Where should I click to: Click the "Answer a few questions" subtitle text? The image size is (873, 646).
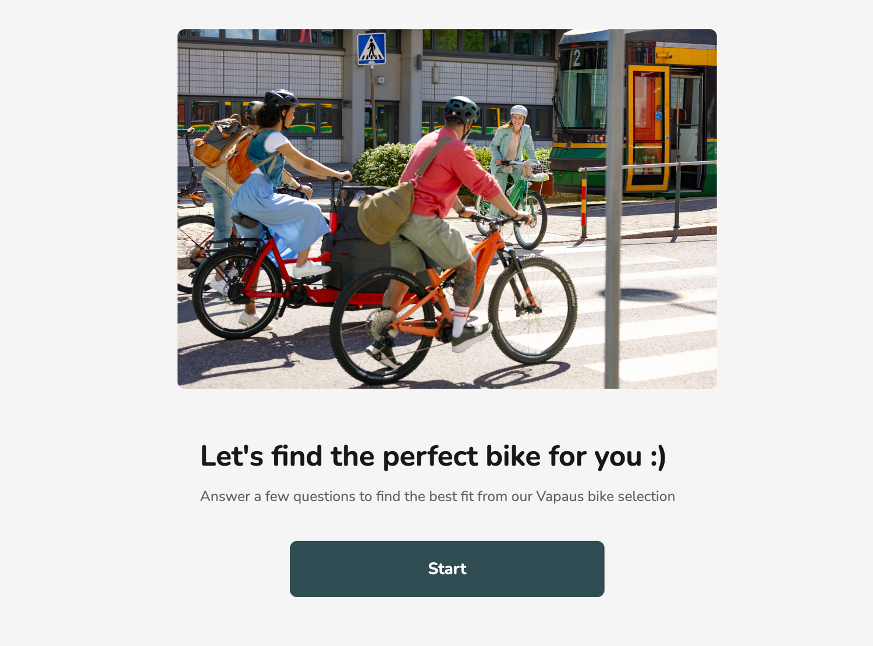[438, 496]
